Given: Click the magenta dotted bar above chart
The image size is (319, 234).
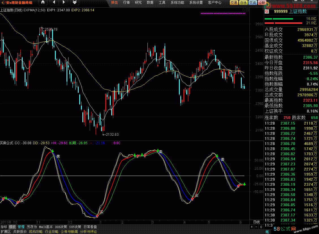Looking at the screenshot, I should click(223, 13).
